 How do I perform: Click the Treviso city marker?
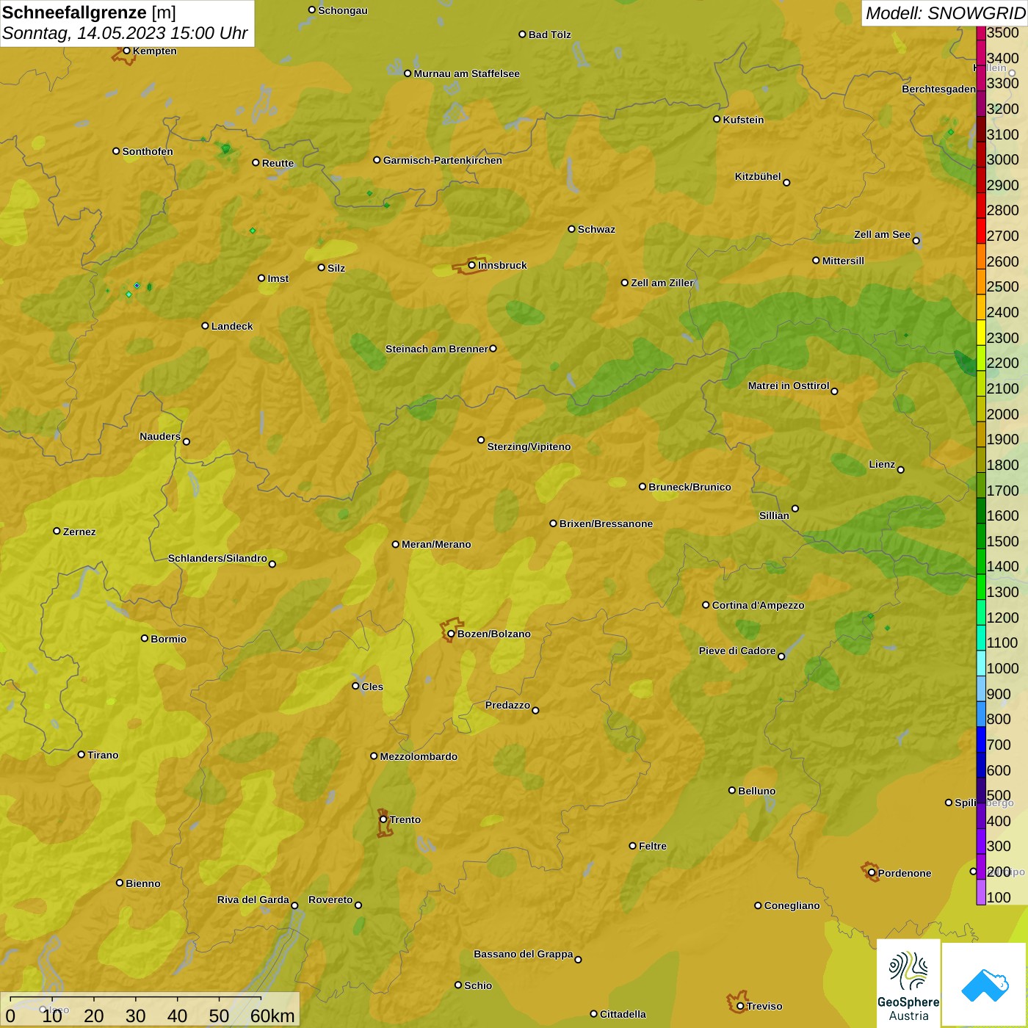740,1006
